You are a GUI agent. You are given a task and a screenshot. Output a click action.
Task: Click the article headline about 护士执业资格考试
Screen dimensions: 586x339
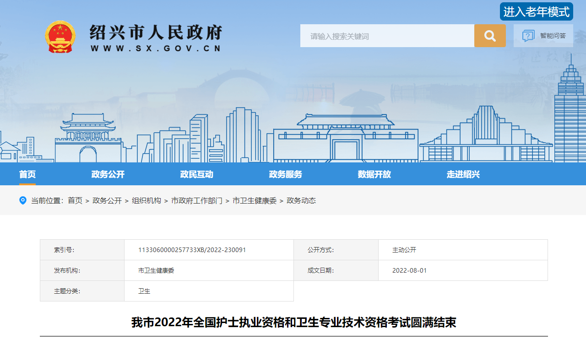pyautogui.click(x=293, y=323)
